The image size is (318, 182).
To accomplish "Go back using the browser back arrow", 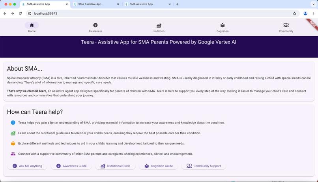I will (x=5, y=13).
